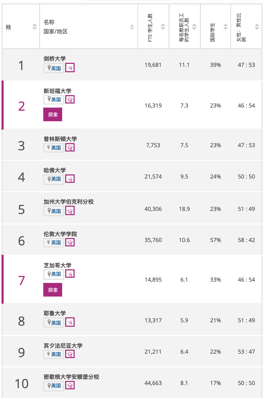Sort by 每名教职员工的学生人数 column
The width and height of the screenshot is (265, 399).
(x=194, y=27)
